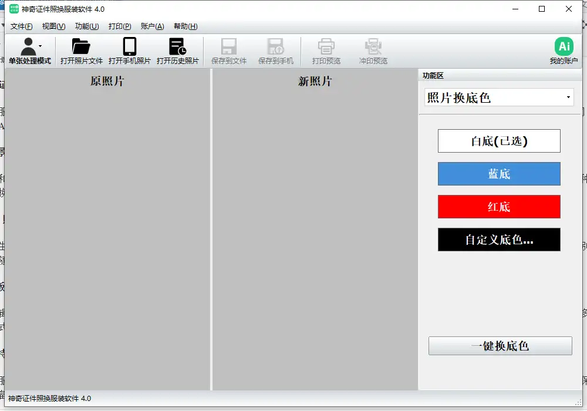Open the 文件(F) menu

pyautogui.click(x=22, y=26)
